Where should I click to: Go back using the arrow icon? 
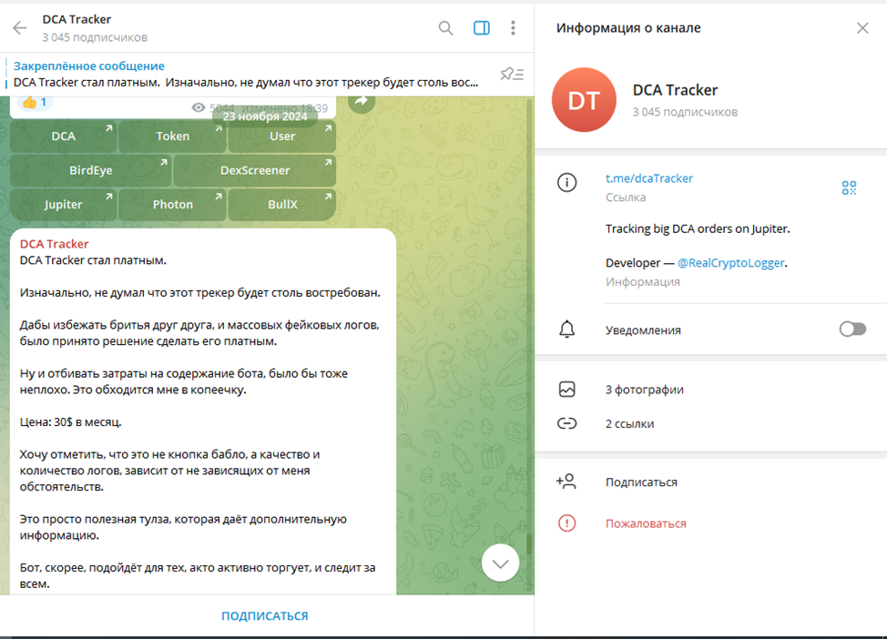coord(20,27)
